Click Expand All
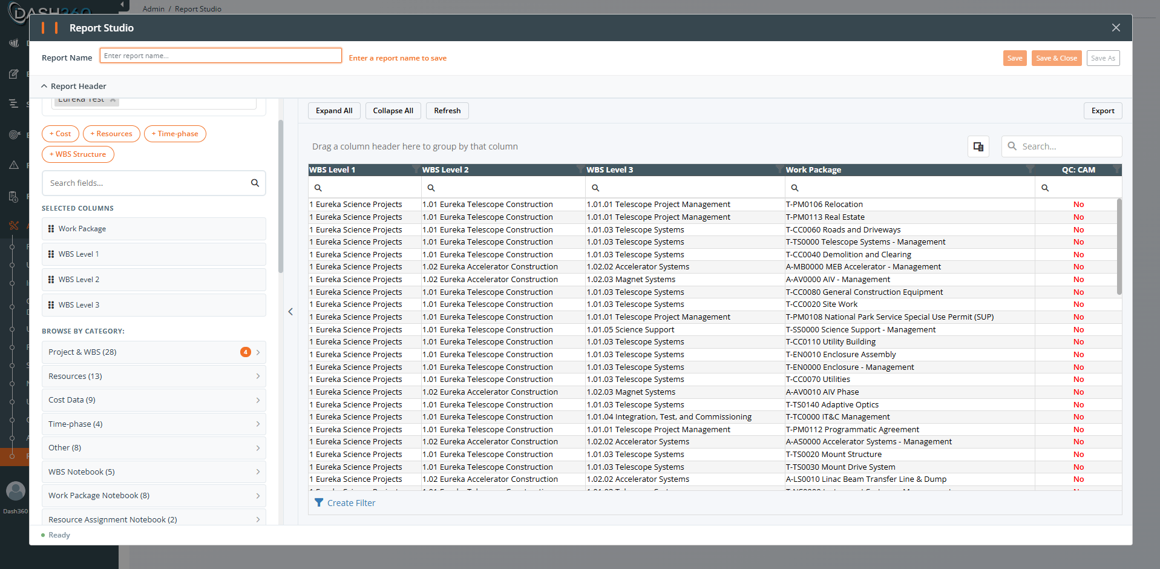 (334, 111)
